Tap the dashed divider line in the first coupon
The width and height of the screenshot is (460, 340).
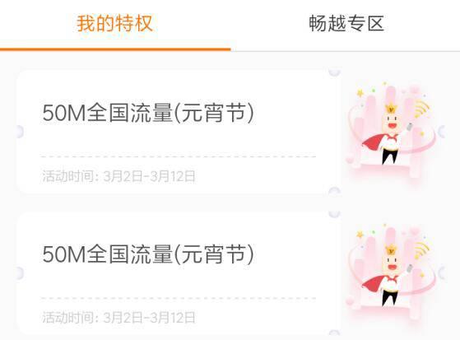coord(179,156)
